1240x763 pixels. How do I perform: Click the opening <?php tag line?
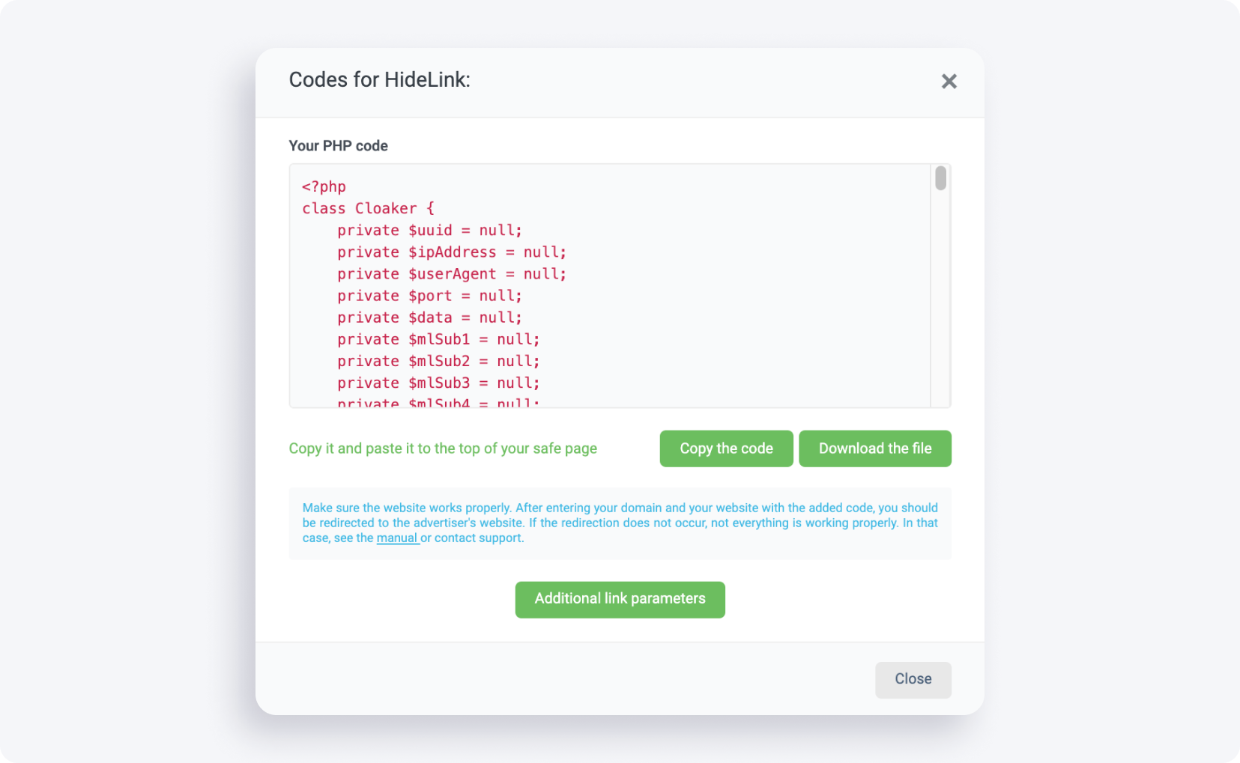[x=323, y=186]
